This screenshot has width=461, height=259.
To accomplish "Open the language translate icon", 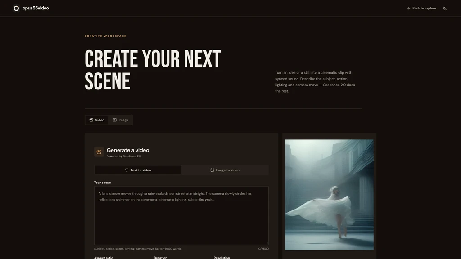I will (x=444, y=8).
